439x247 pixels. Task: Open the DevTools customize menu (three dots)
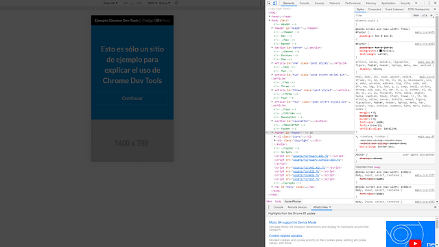(x=429, y=3)
